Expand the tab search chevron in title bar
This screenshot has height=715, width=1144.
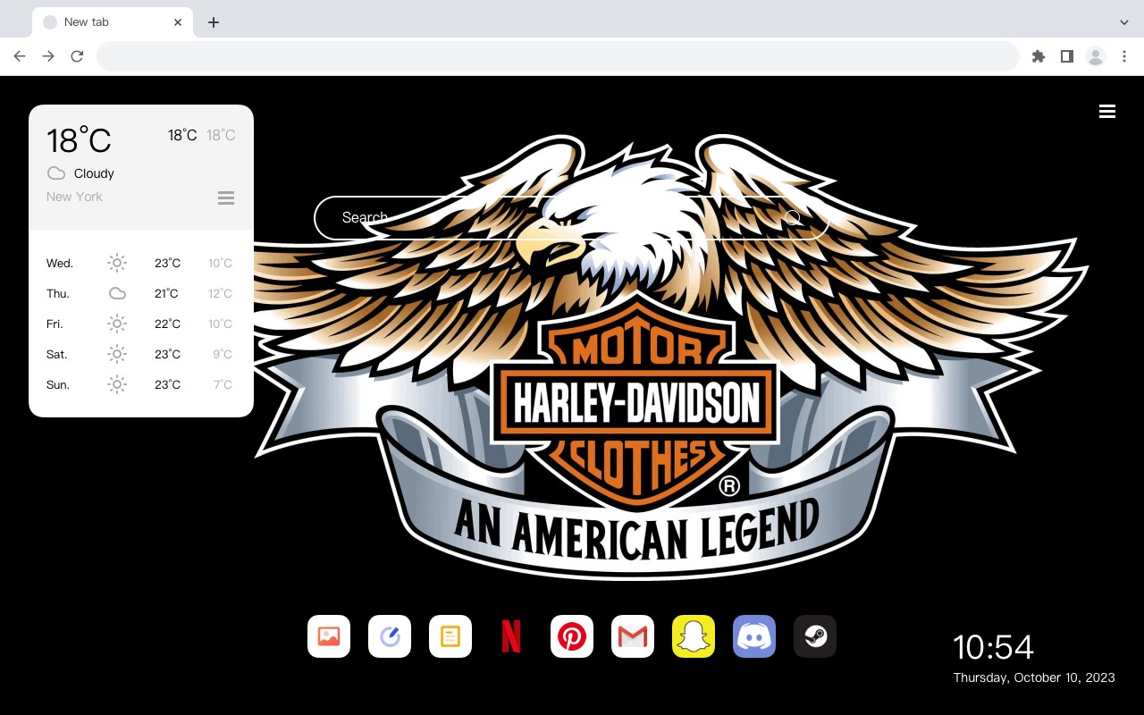pos(1124,22)
